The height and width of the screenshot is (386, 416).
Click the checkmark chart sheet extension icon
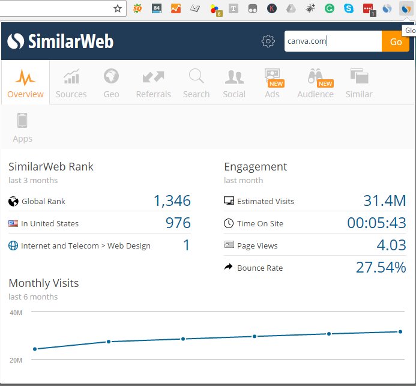coord(195,9)
